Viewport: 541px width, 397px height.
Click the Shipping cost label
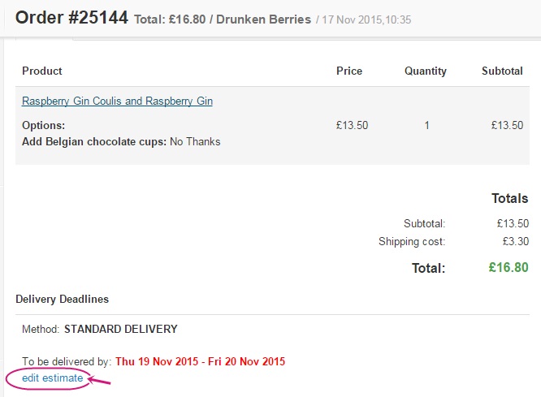pyautogui.click(x=412, y=242)
